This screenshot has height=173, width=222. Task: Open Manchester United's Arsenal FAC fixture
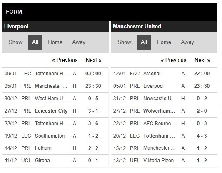[x=164, y=74]
